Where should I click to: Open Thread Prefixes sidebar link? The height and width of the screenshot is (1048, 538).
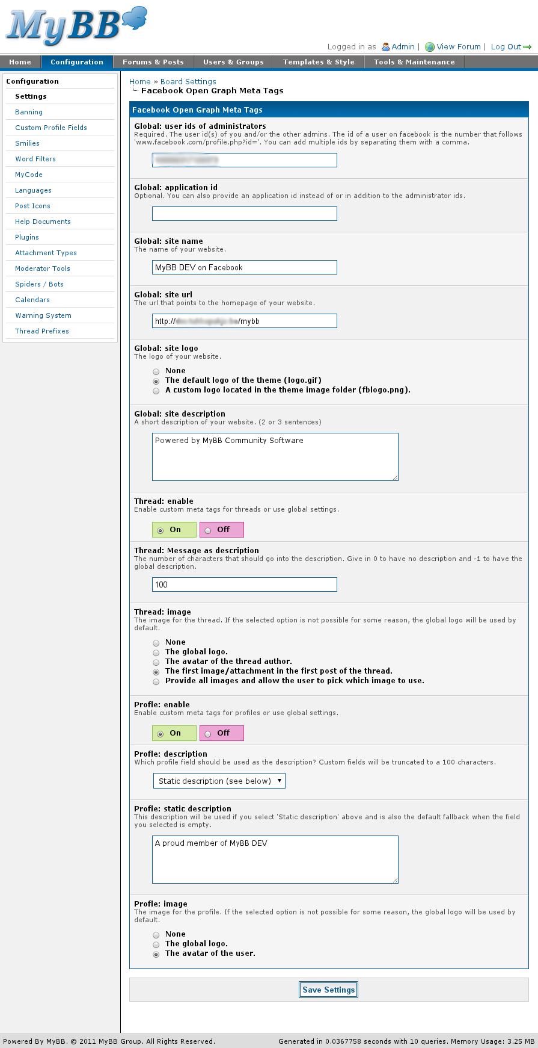(42, 331)
